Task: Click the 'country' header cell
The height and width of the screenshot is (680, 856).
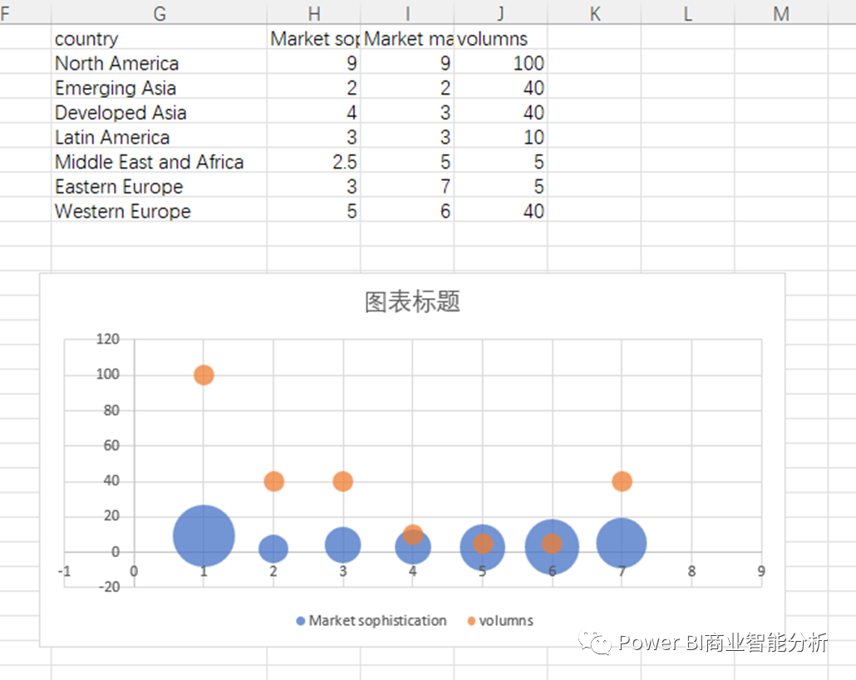Action: (x=160, y=38)
